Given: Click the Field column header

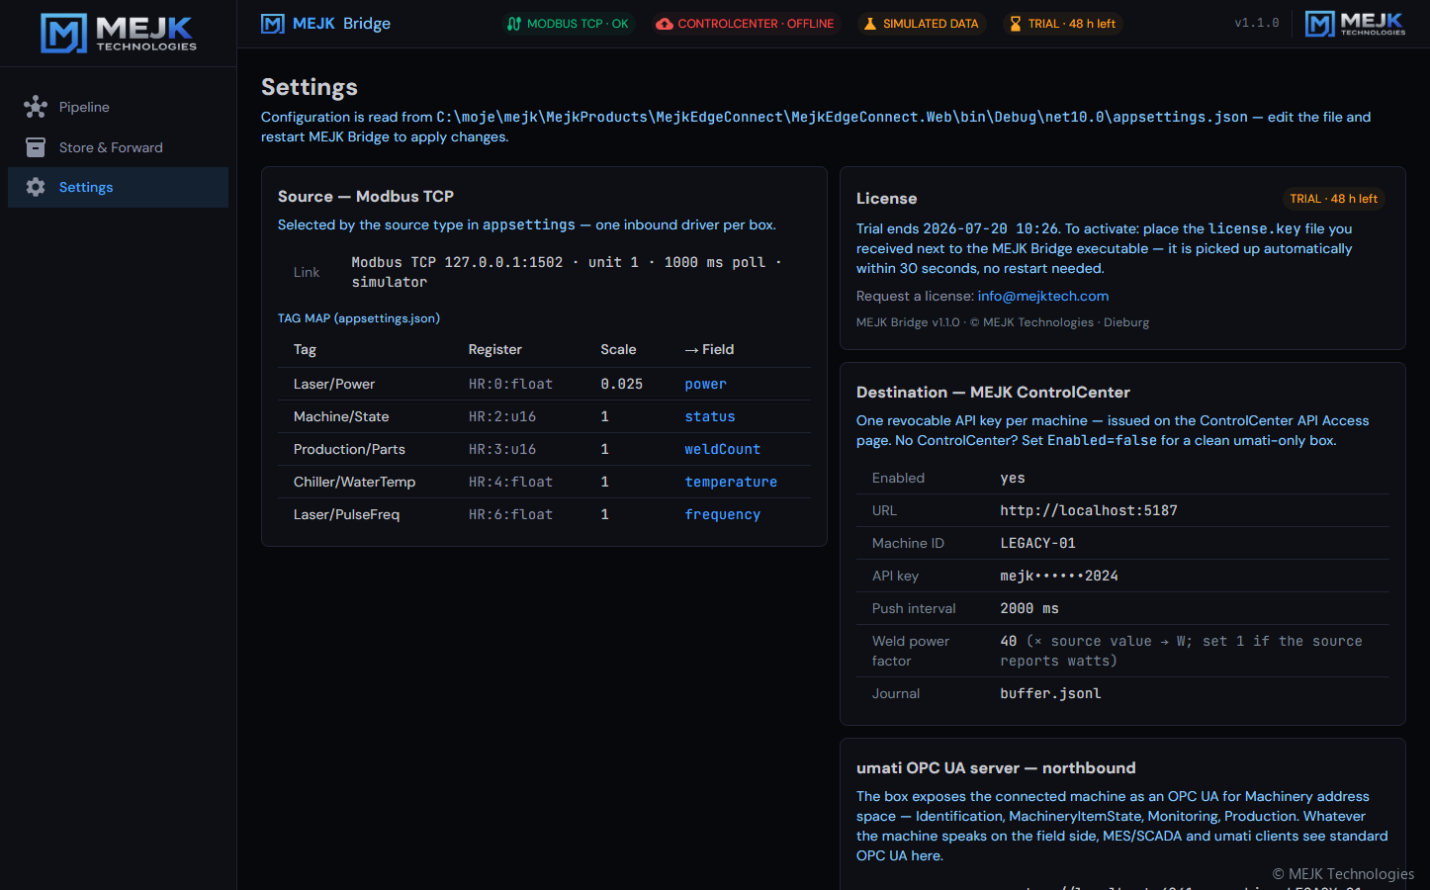Looking at the screenshot, I should [x=709, y=350].
